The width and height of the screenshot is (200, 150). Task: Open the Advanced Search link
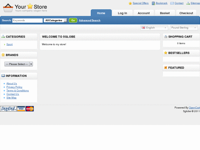(89, 20)
